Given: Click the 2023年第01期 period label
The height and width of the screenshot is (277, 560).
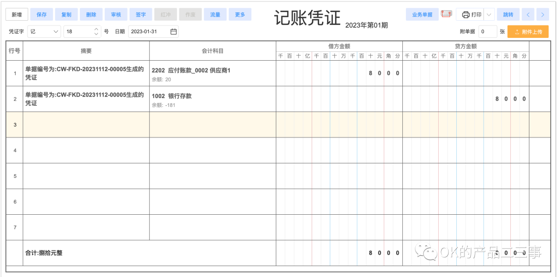Looking at the screenshot, I should click(367, 25).
